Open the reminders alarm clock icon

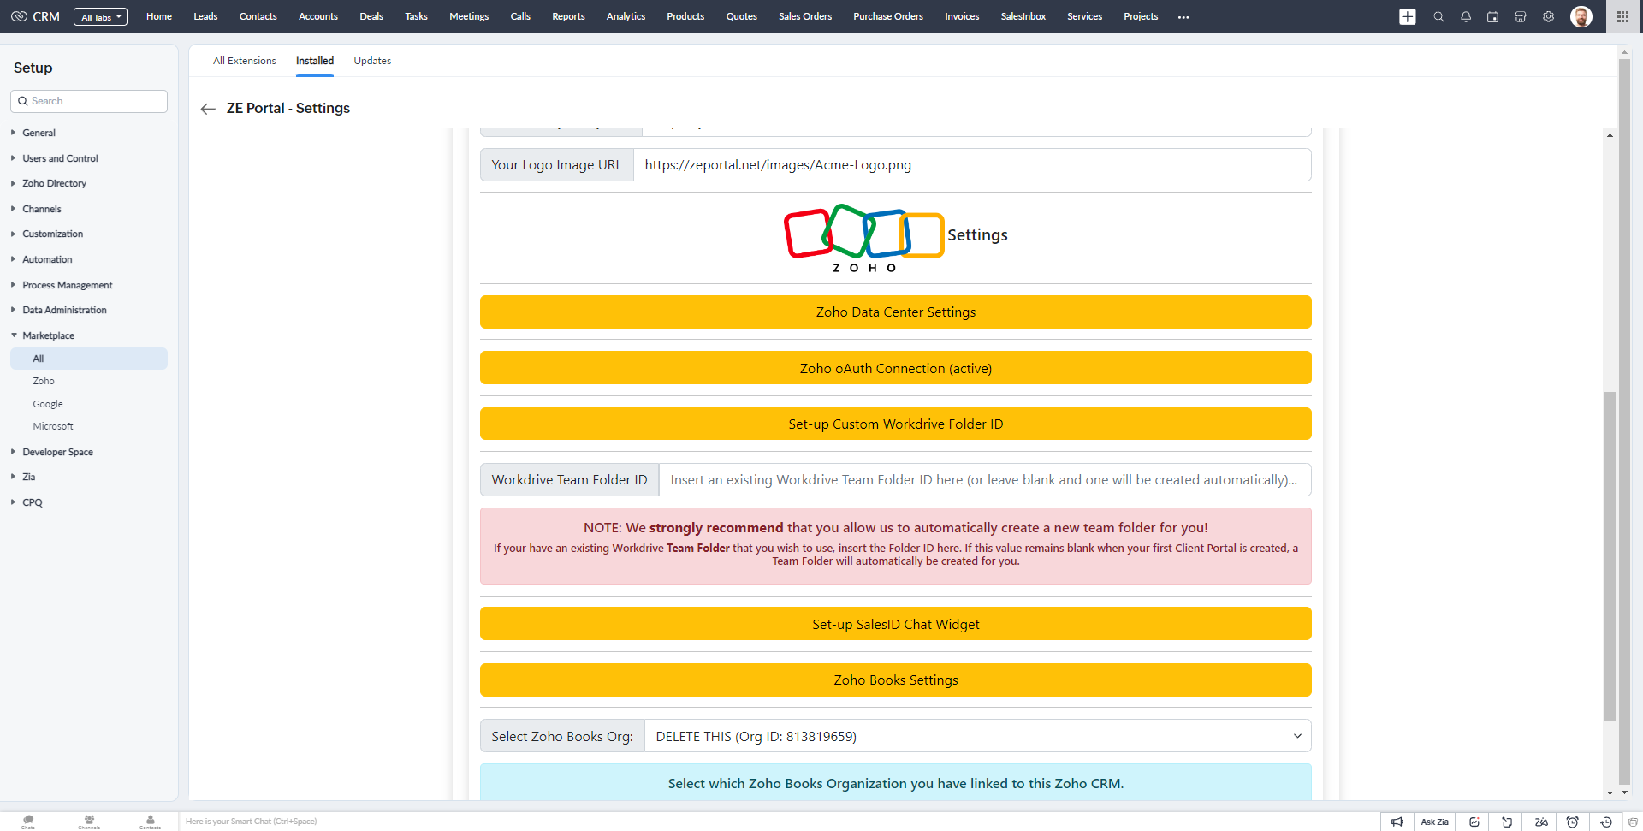[1573, 822]
